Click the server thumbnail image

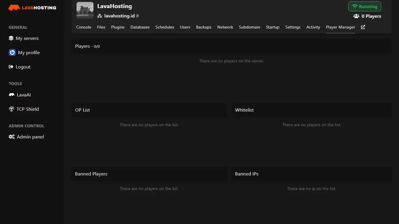(x=84, y=10)
